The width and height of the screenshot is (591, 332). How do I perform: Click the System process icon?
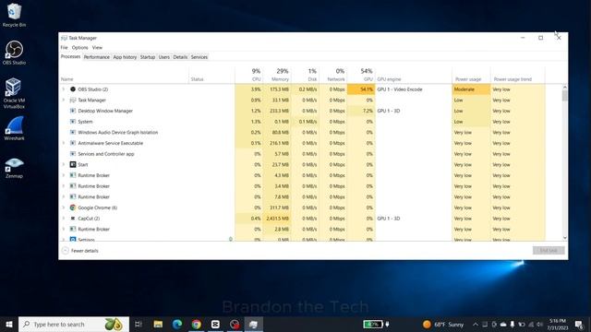[73, 122]
